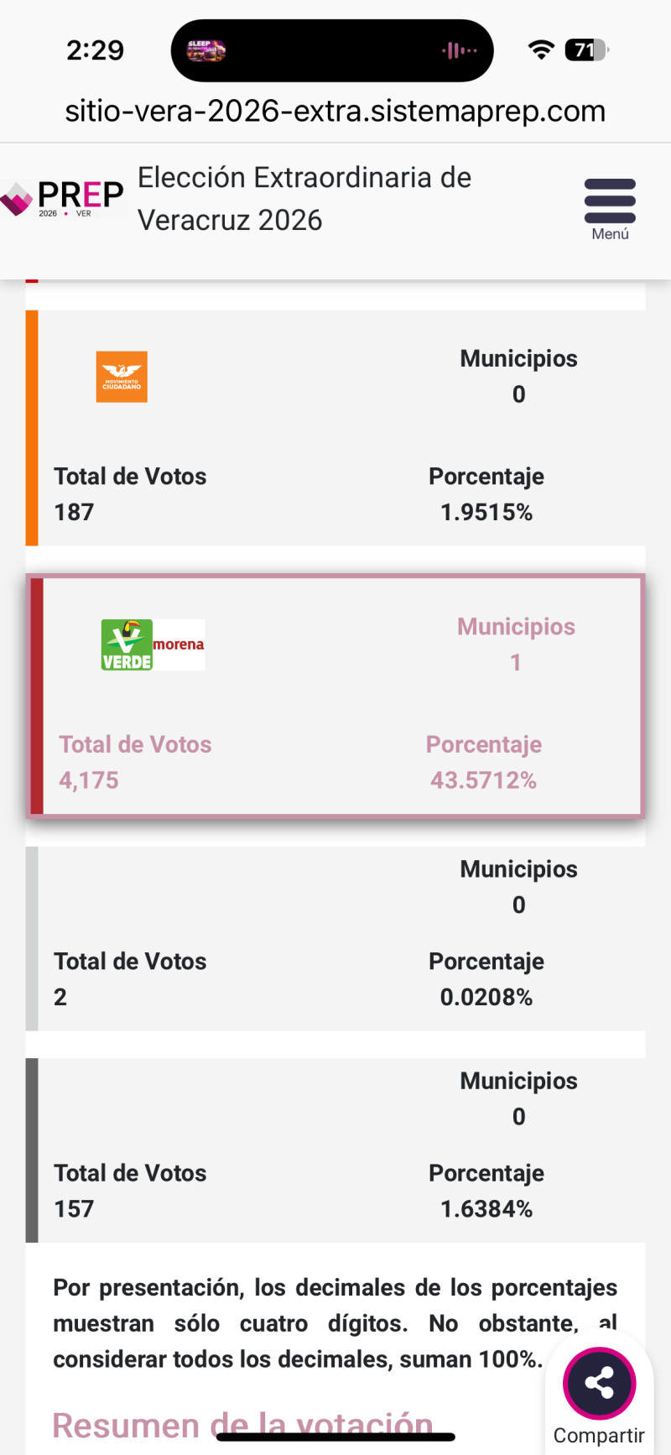Open the hamburger Menú icon
Image resolution: width=671 pixels, height=1455 pixels.
tap(610, 201)
